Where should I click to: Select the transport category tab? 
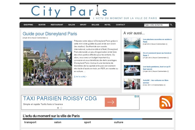[30, 122]
